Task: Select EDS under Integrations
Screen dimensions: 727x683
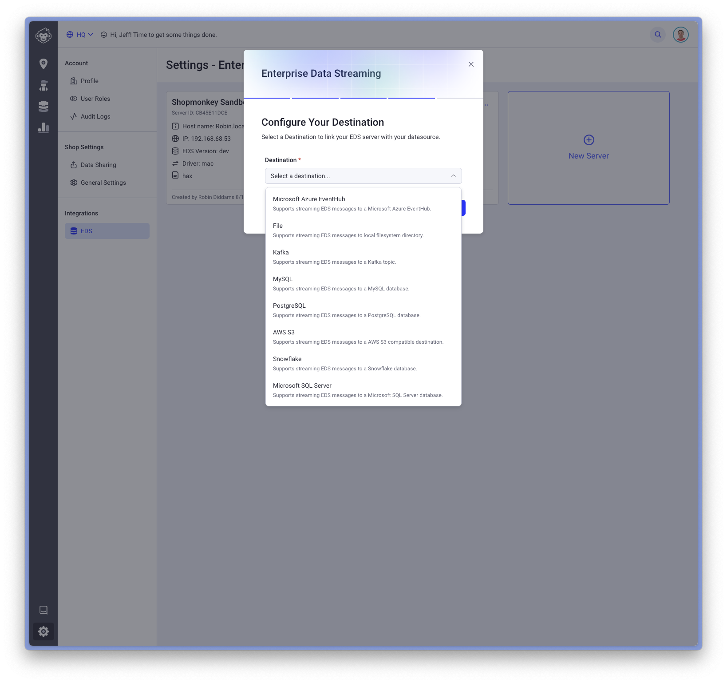Action: [x=107, y=231]
